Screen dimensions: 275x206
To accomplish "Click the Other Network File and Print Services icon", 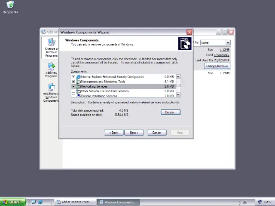I will 79,91.
